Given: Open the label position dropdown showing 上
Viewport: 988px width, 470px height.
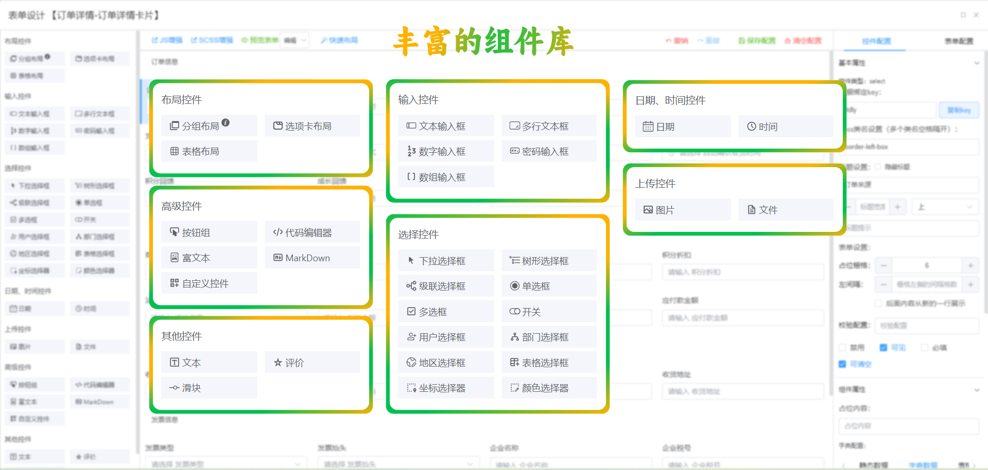Looking at the screenshot, I should pyautogui.click(x=945, y=206).
